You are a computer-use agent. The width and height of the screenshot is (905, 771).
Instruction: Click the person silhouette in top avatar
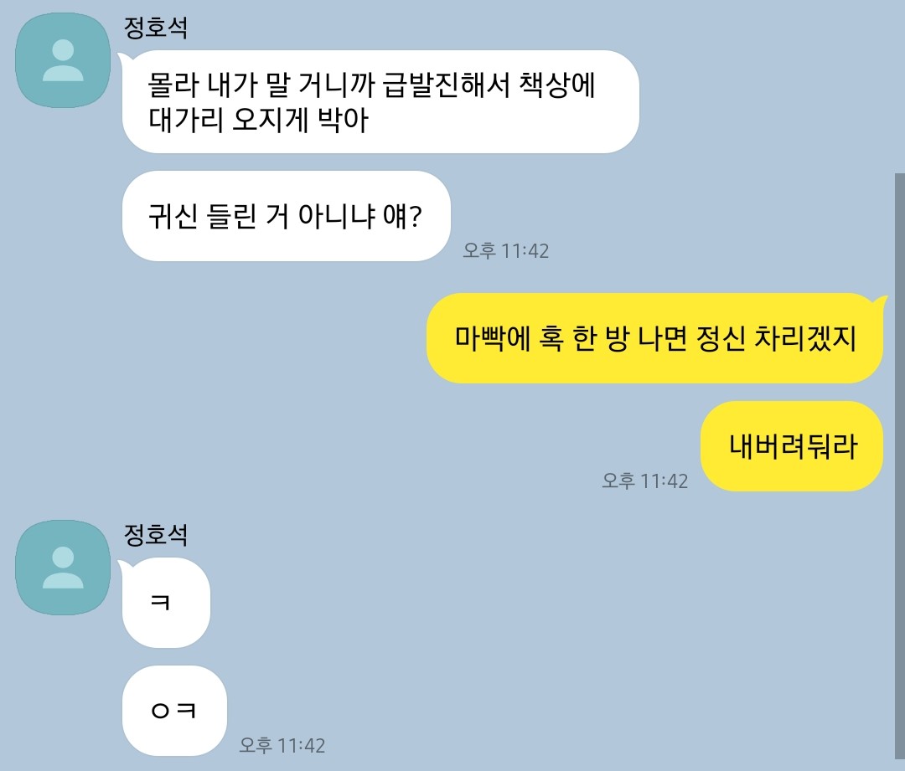pyautogui.click(x=63, y=60)
